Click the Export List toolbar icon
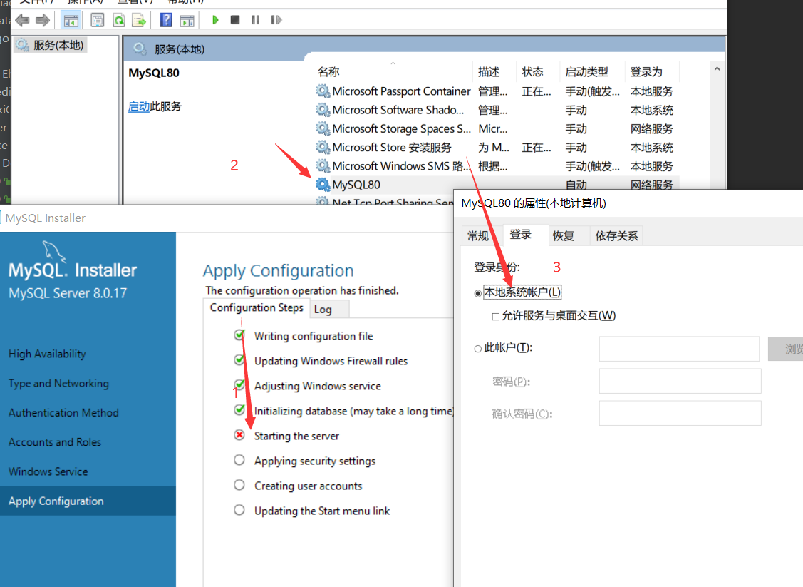 point(139,21)
